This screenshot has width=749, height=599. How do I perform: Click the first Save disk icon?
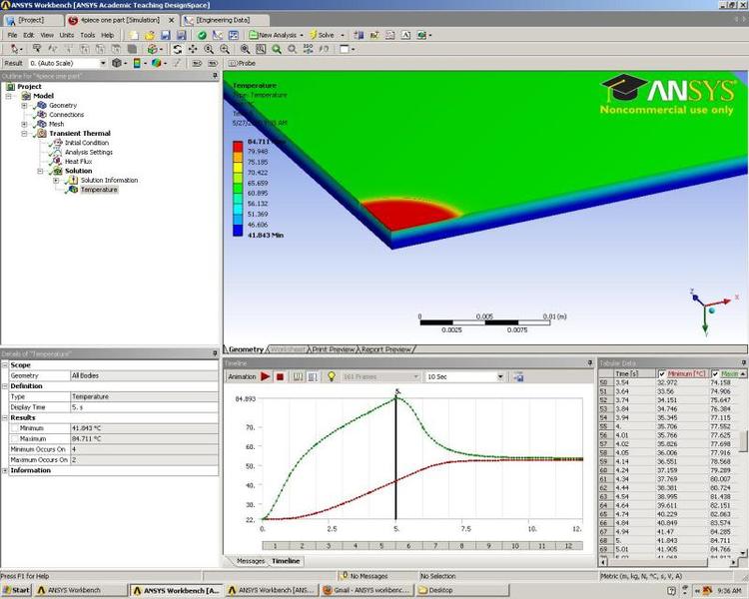click(165, 35)
